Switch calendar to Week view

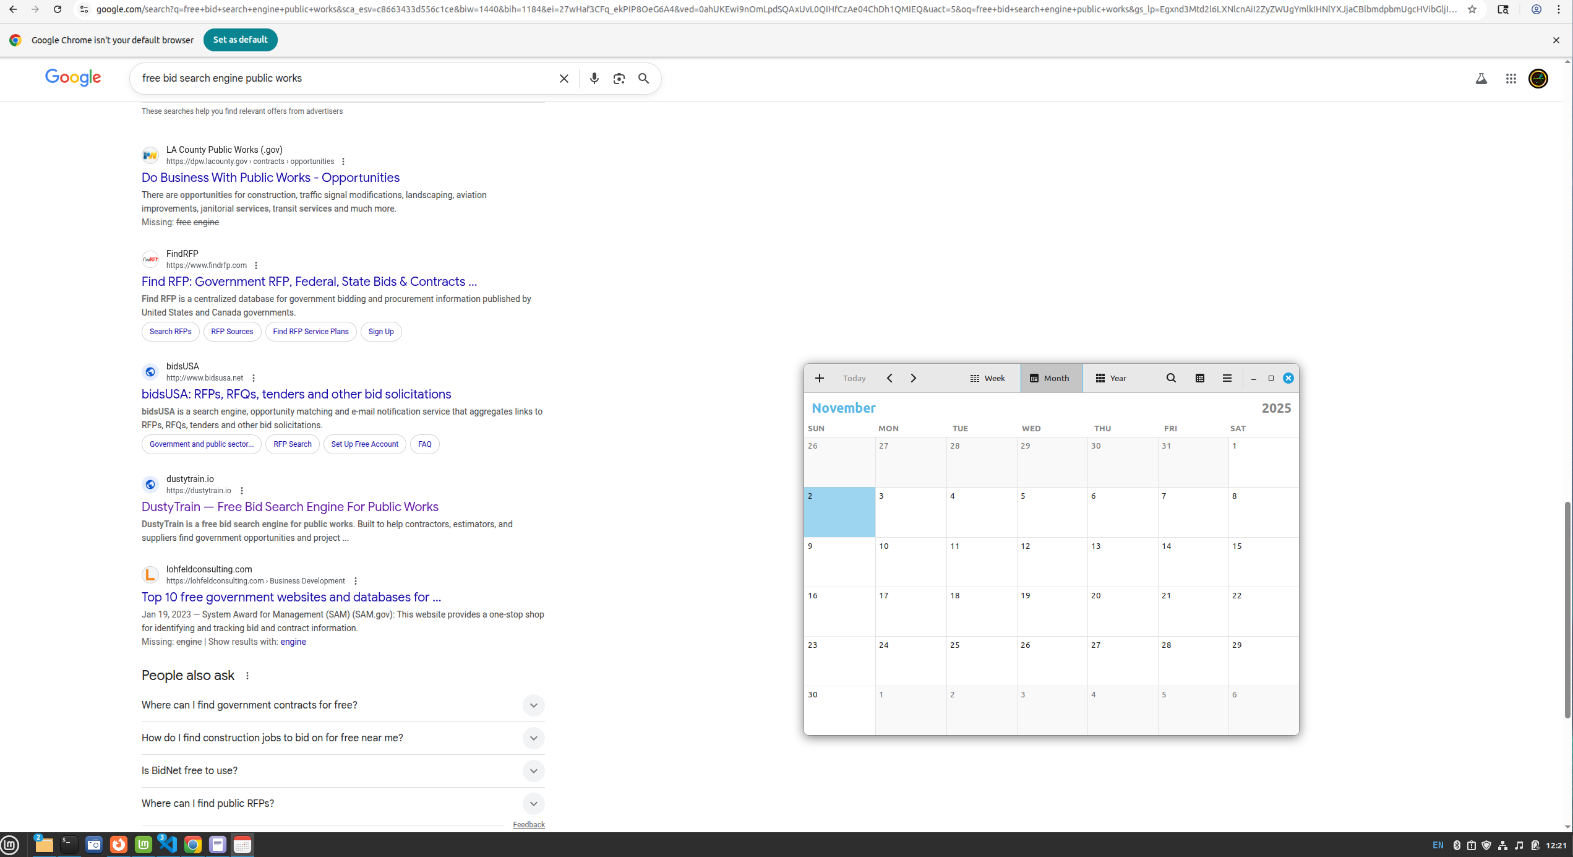tap(987, 378)
